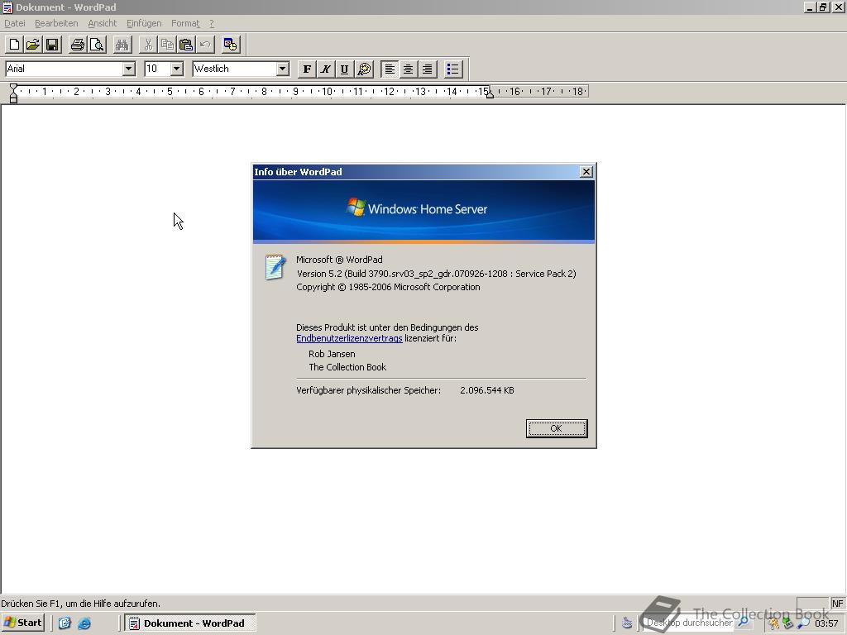Click the Rob Jansen licensee name
Viewport: 847px width, 635px height.
pyautogui.click(x=332, y=354)
